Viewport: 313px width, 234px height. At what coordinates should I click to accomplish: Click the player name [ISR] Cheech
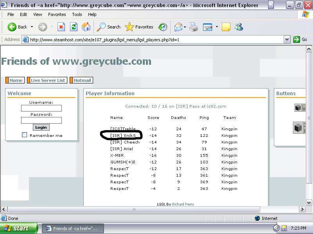pyautogui.click(x=125, y=142)
